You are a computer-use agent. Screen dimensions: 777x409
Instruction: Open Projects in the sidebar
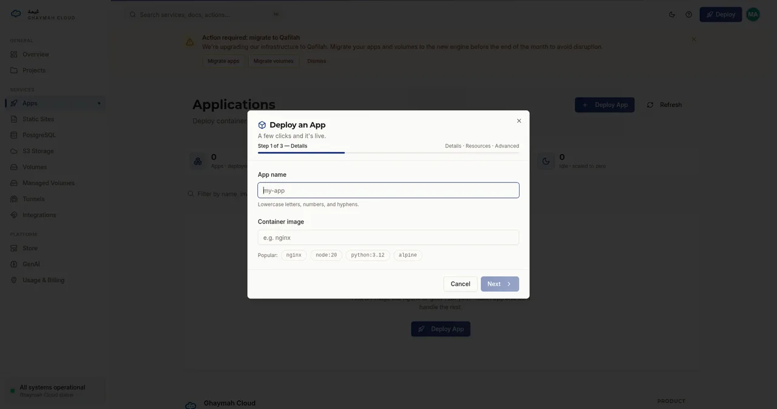55,70
